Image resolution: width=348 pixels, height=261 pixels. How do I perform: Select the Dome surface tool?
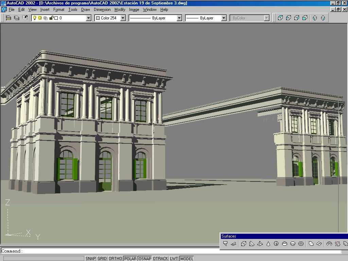coord(284,244)
